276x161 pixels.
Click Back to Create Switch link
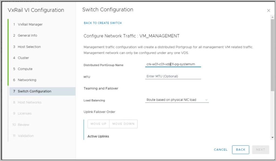[103, 23]
